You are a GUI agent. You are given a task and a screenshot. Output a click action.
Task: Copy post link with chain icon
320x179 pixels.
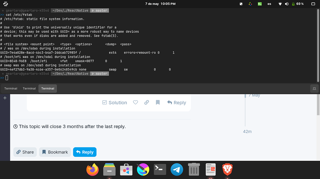(147, 102)
